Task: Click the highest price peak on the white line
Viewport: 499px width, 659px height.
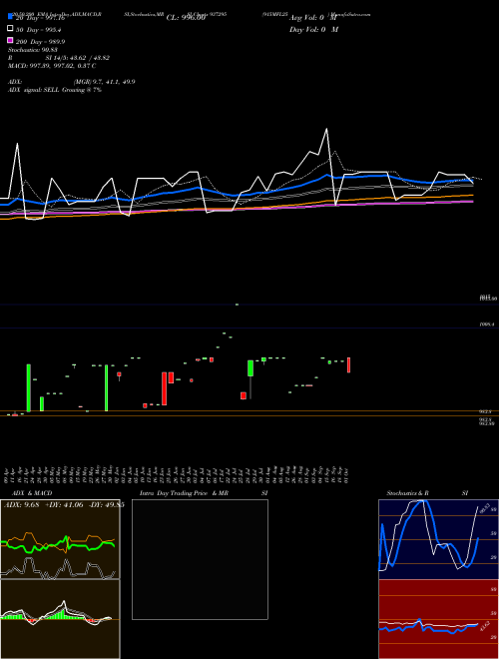Action: [x=326, y=129]
